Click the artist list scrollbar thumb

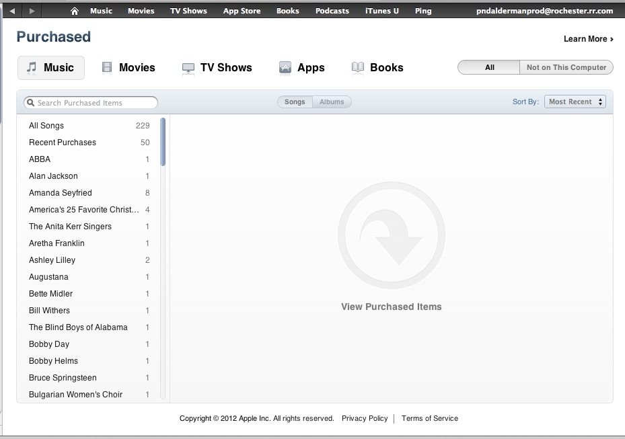[163, 142]
